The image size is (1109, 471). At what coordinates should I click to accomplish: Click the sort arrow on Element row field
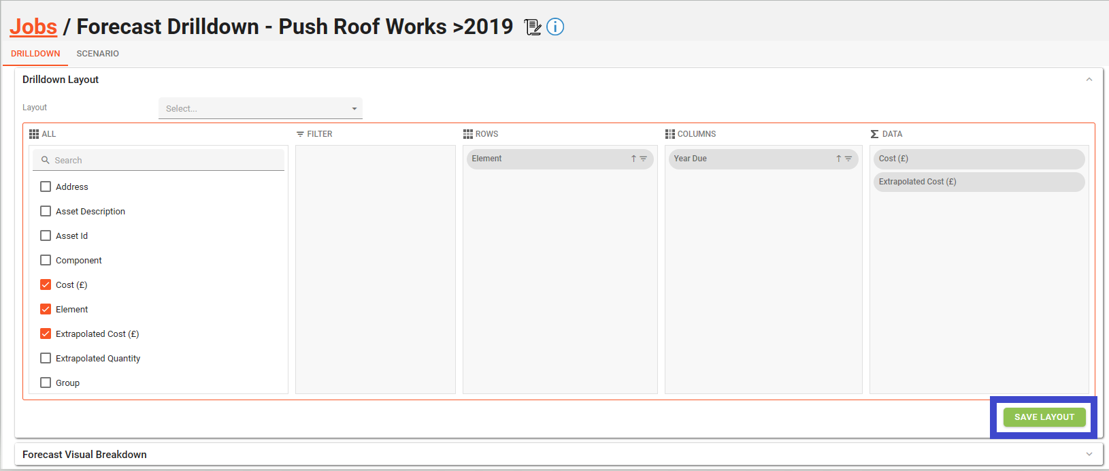(x=633, y=159)
